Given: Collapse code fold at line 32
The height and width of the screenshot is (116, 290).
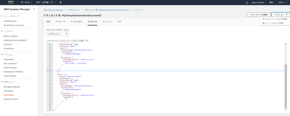Looking at the screenshot, I should [x=52, y=73].
